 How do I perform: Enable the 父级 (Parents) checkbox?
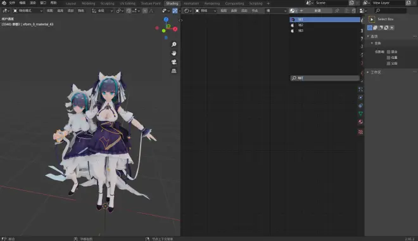[x=388, y=63]
